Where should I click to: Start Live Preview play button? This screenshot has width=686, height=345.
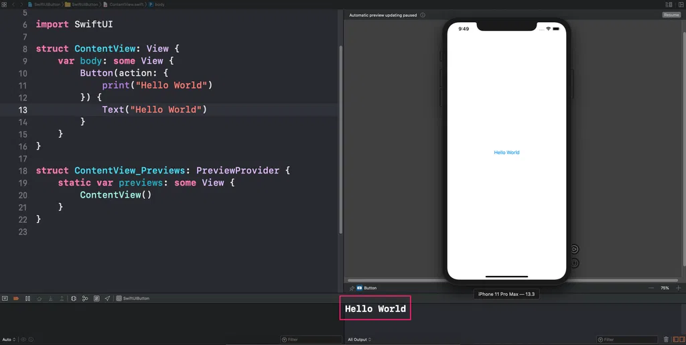pos(574,249)
